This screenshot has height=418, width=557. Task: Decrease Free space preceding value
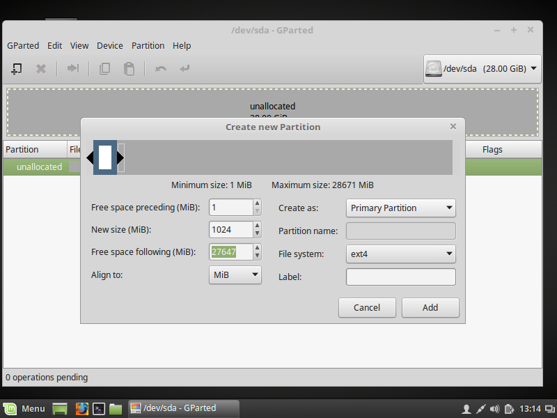(257, 211)
